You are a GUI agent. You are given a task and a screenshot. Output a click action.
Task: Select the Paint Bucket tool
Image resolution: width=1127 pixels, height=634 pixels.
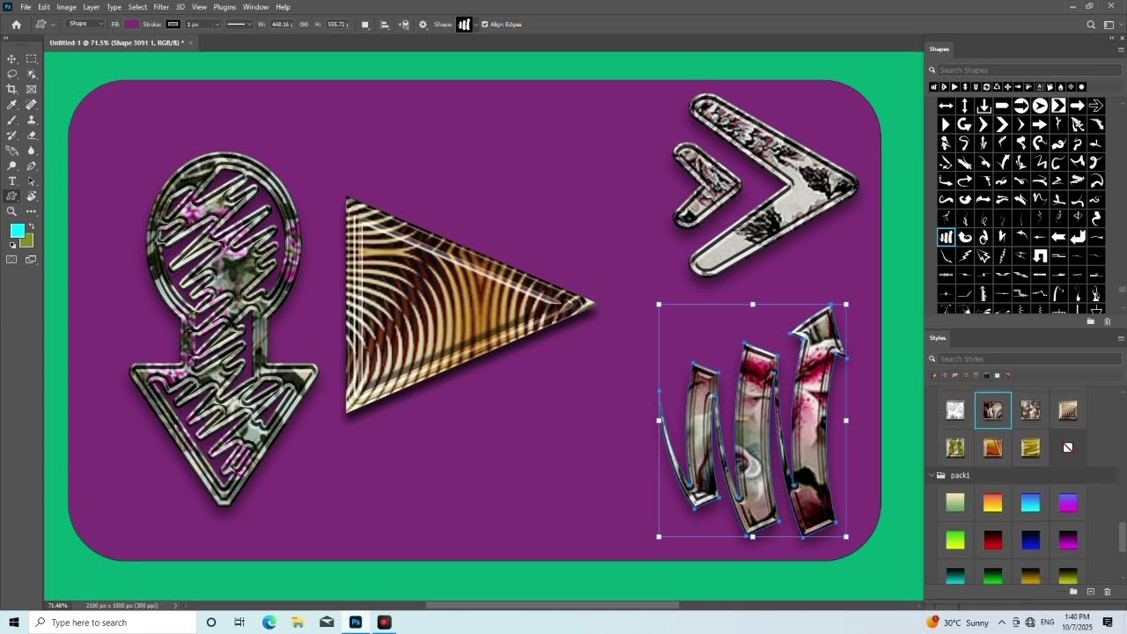click(x=12, y=151)
